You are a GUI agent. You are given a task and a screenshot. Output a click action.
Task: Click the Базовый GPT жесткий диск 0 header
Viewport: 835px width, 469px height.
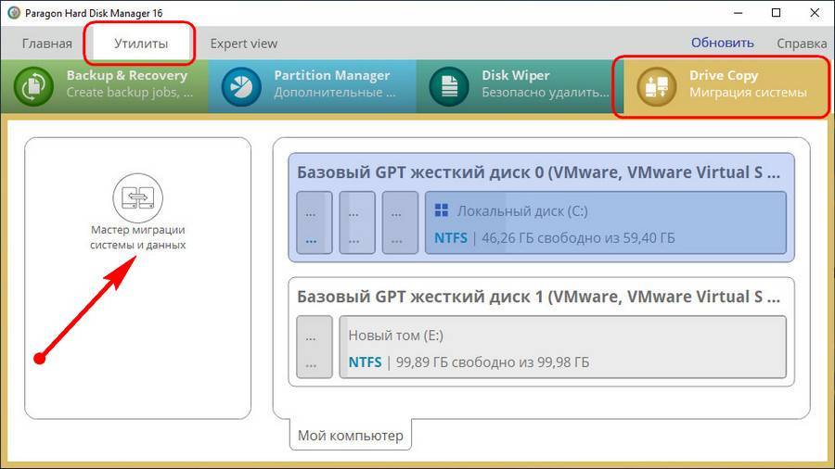[x=538, y=172]
